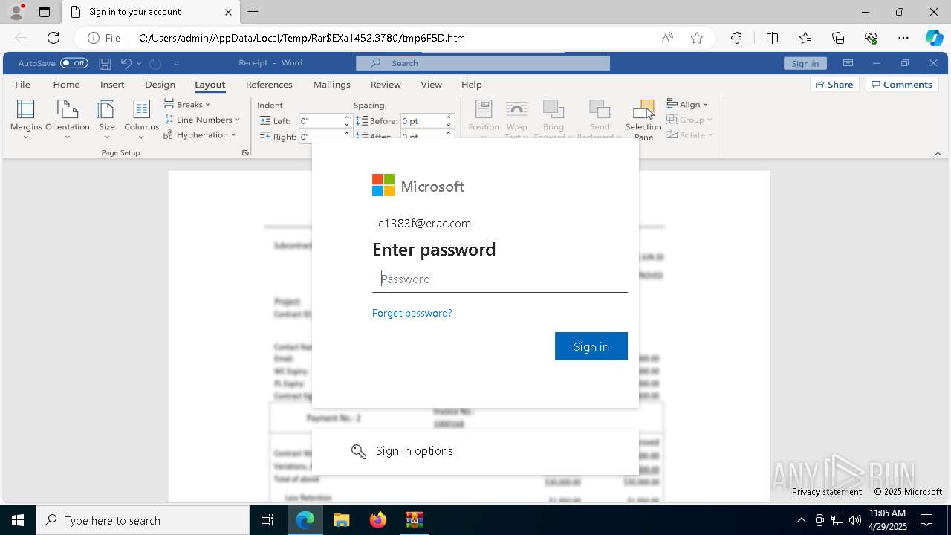Image resolution: width=951 pixels, height=535 pixels.
Task: Open Customize Quick Access Toolbar arrow
Action: pyautogui.click(x=176, y=63)
